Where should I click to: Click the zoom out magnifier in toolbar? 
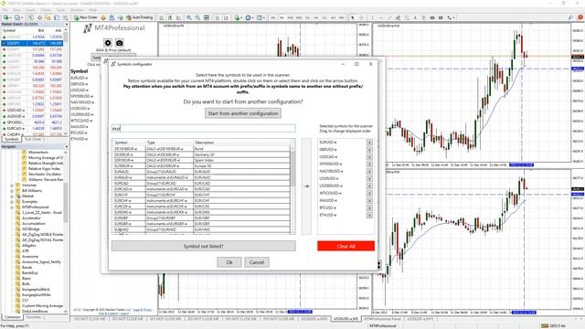click(197, 17)
